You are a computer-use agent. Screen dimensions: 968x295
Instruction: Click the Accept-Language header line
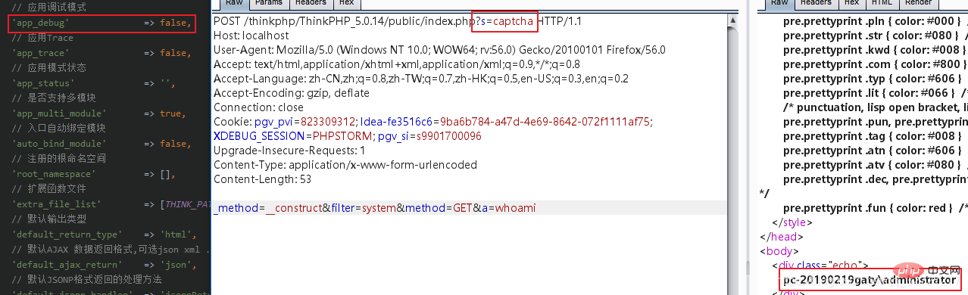coord(420,79)
